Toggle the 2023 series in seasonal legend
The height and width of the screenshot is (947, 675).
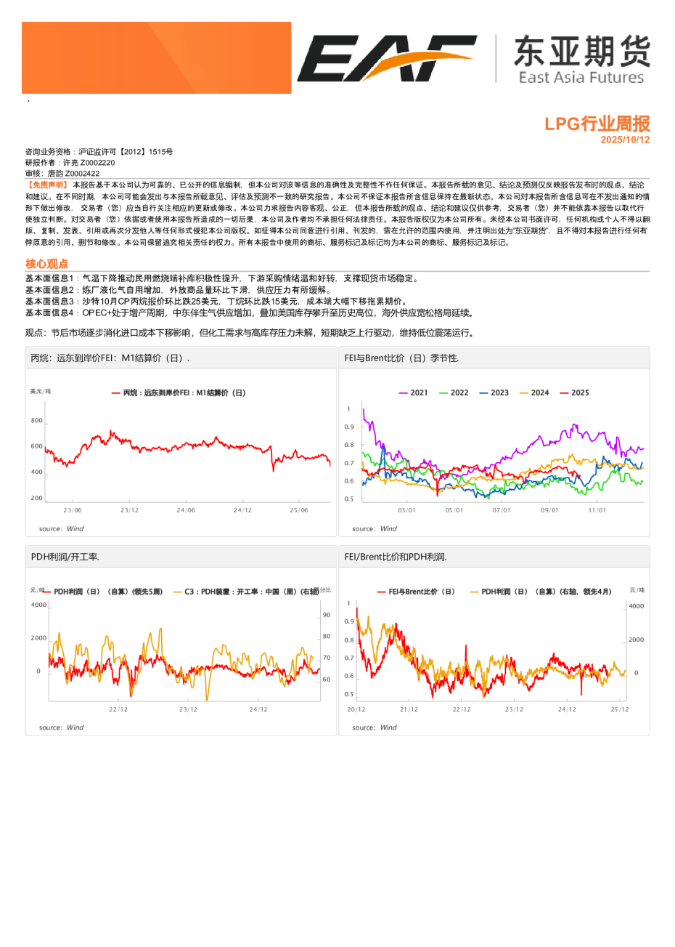click(494, 392)
